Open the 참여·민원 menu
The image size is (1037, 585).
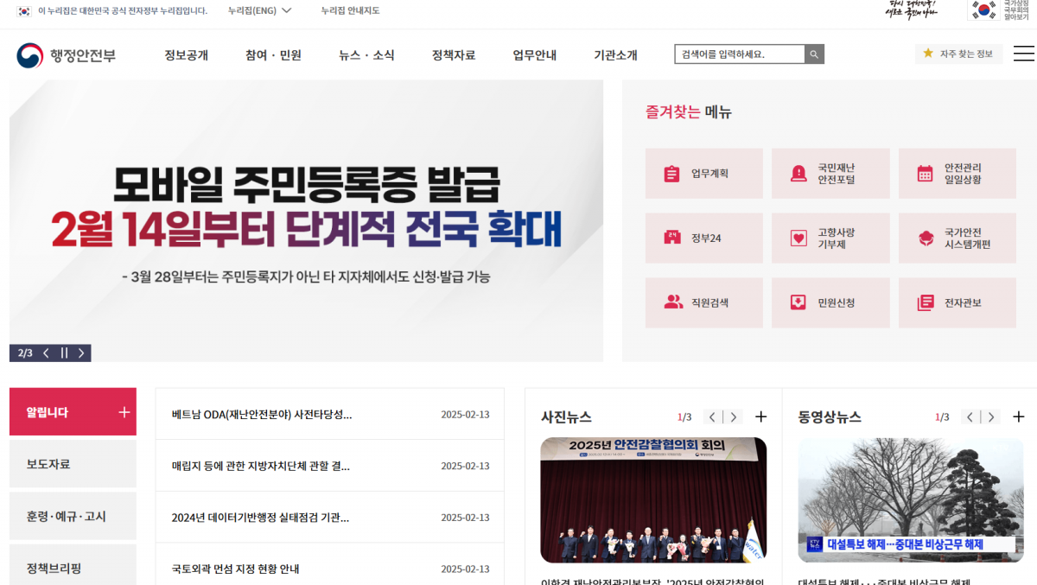273,55
